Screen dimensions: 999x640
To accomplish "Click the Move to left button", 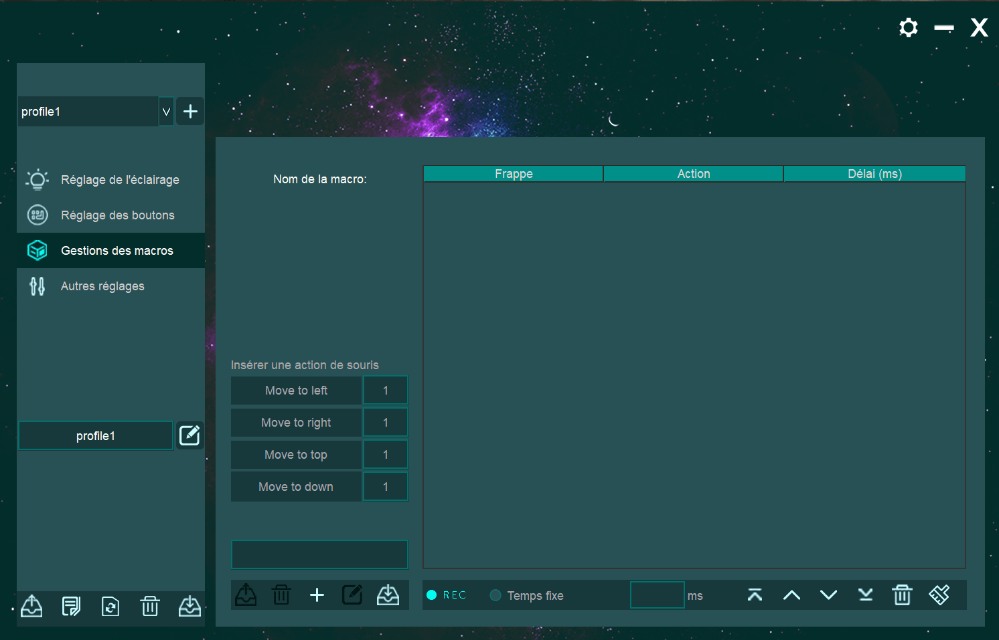I will [x=297, y=391].
